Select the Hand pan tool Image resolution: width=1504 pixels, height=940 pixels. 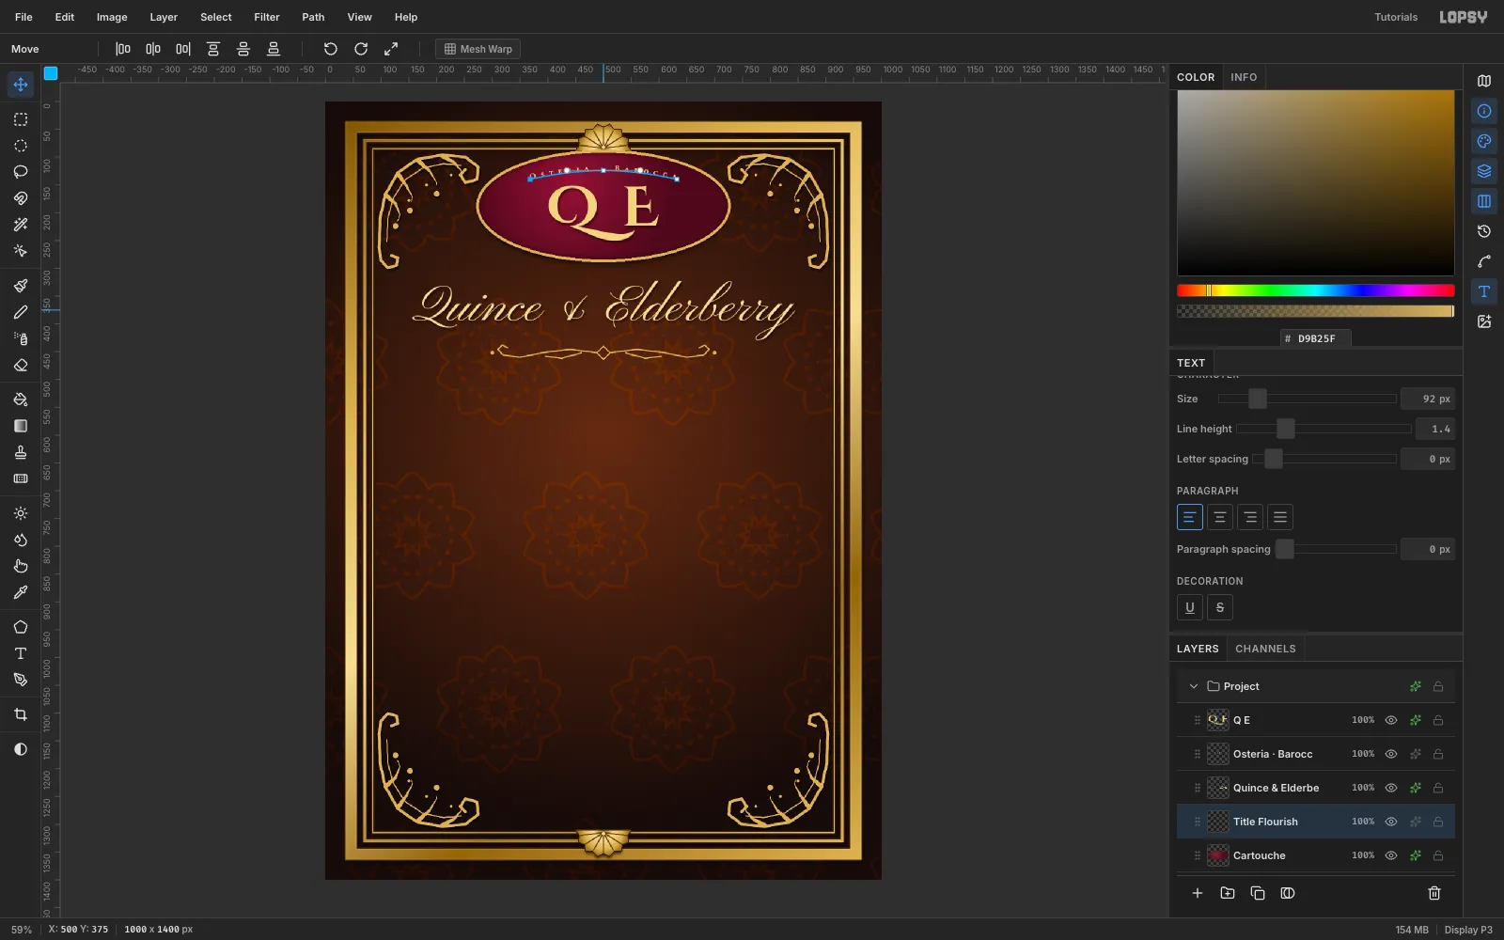(x=20, y=566)
